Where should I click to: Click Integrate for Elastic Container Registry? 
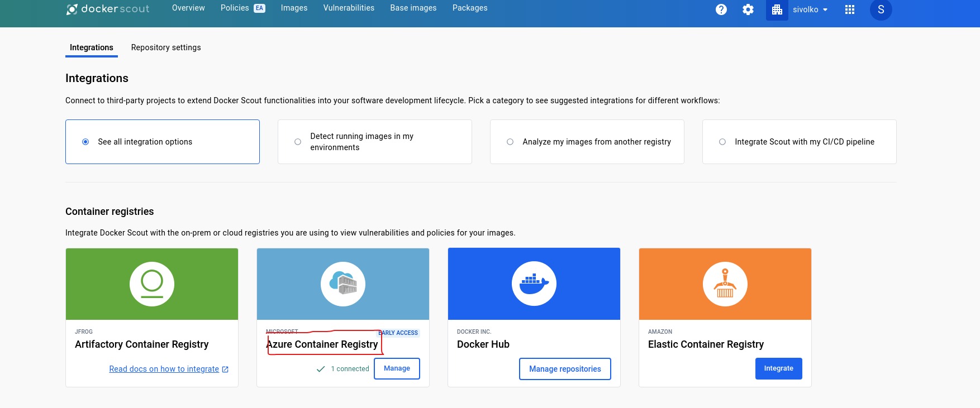[778, 368]
